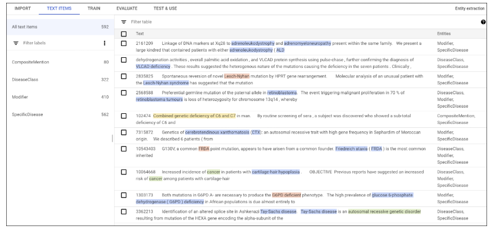Click the highlighted cerebrotendinous xanthomatosis entity
This screenshot has height=230, width=491.
(217, 132)
